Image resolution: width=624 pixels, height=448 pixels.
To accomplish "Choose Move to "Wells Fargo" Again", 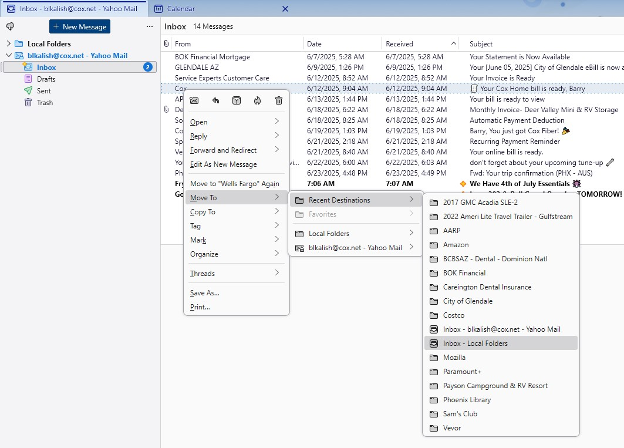I will point(237,184).
